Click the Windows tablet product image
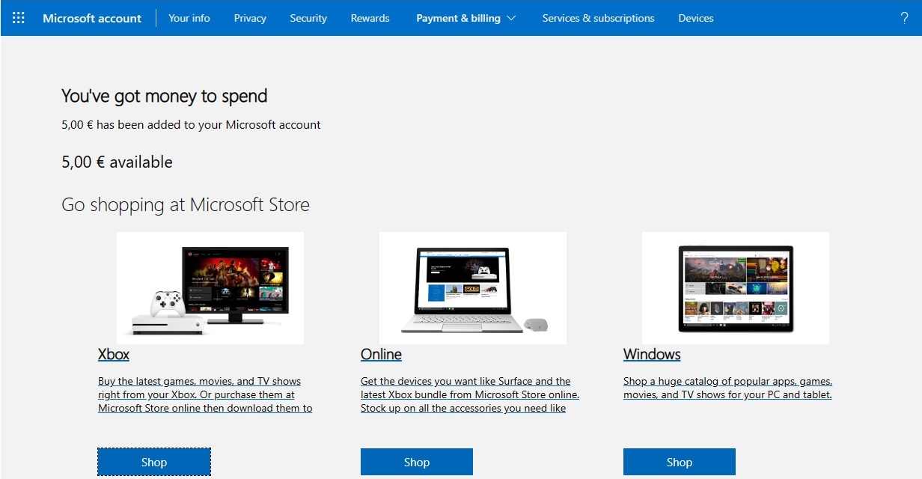Viewport: 922px width, 479px height. coord(736,288)
